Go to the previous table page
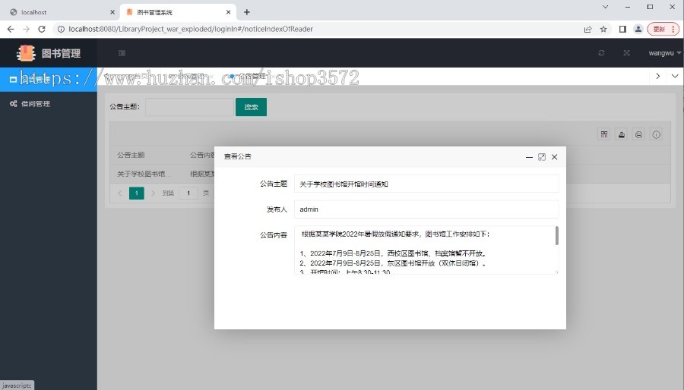684x390 pixels. point(120,193)
